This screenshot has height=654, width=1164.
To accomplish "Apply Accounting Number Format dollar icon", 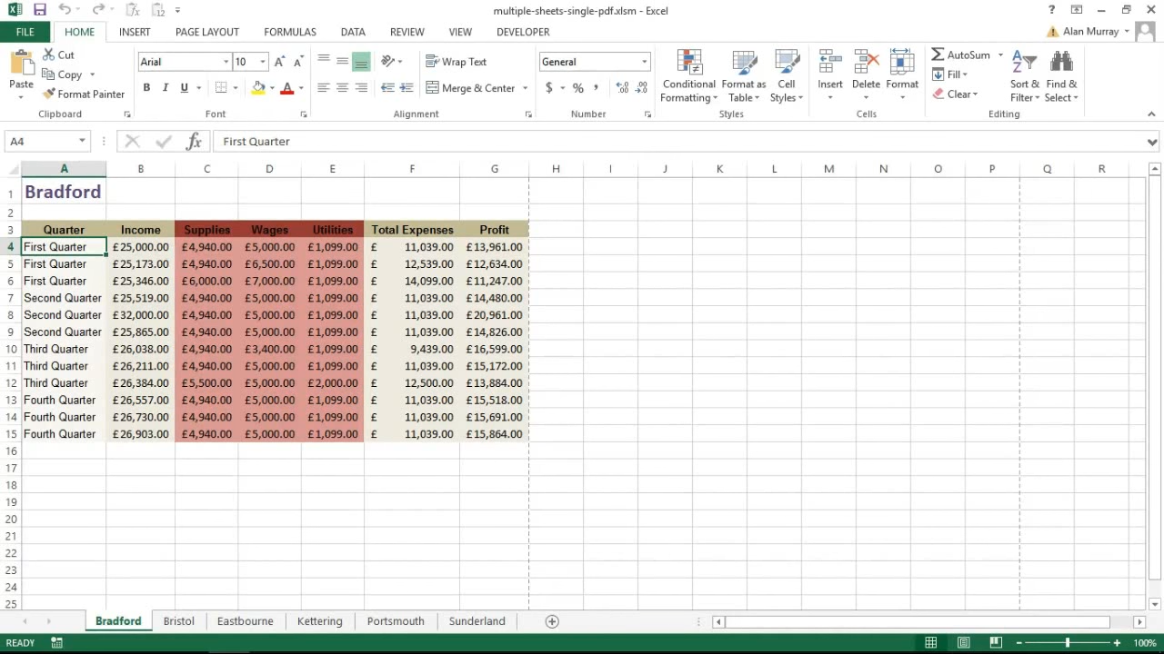I will pyautogui.click(x=548, y=88).
